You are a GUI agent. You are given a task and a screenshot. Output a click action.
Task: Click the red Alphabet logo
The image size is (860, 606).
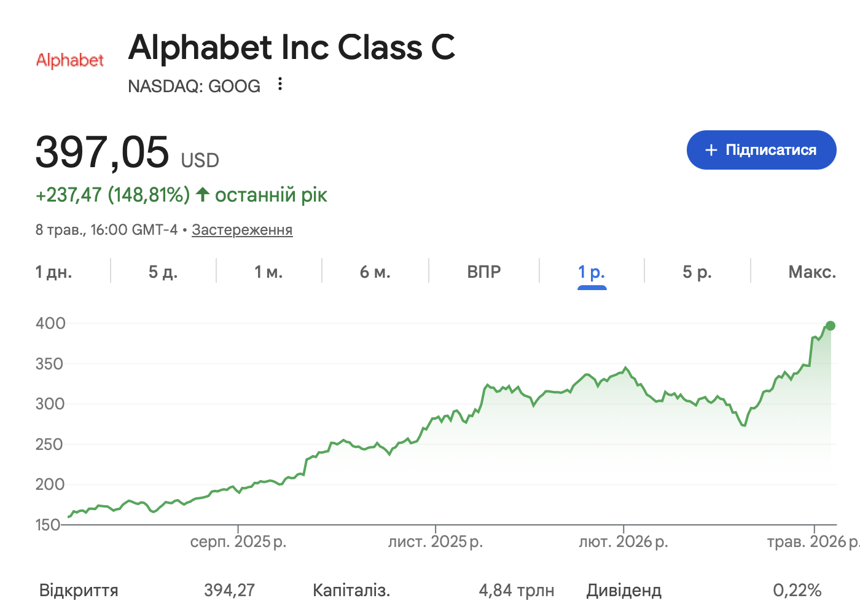(70, 60)
